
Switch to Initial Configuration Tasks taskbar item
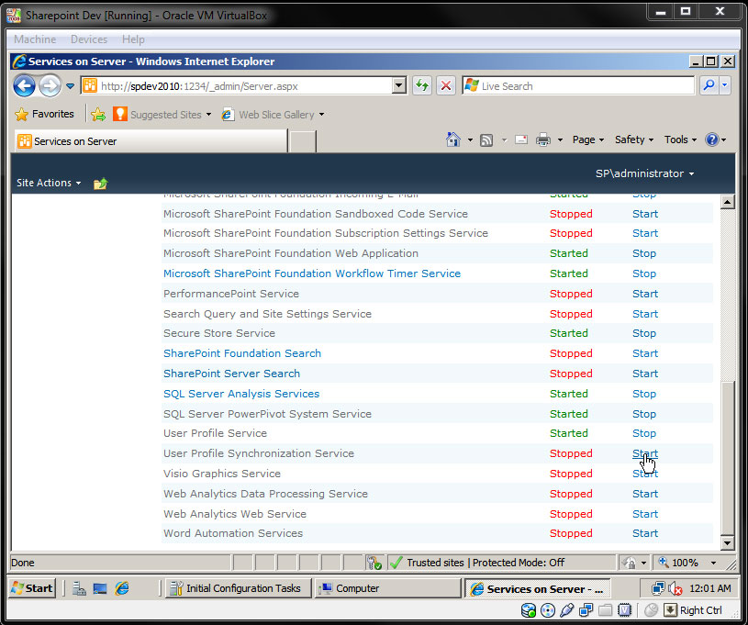point(238,588)
